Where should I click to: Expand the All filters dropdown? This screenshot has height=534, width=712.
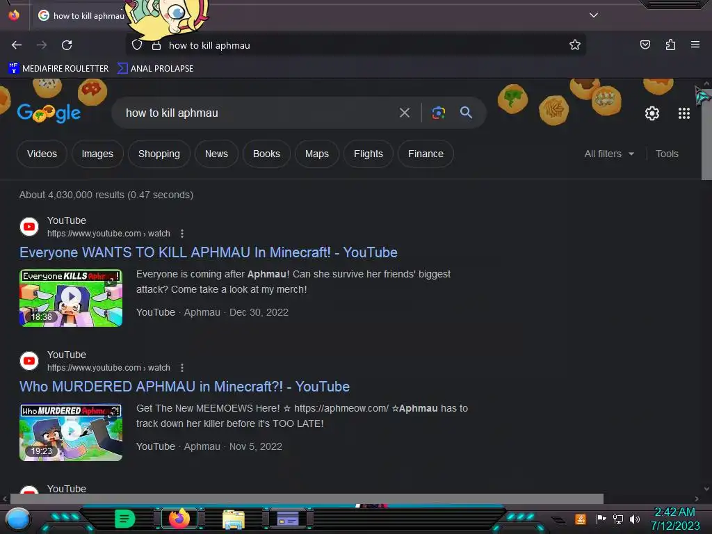609,154
